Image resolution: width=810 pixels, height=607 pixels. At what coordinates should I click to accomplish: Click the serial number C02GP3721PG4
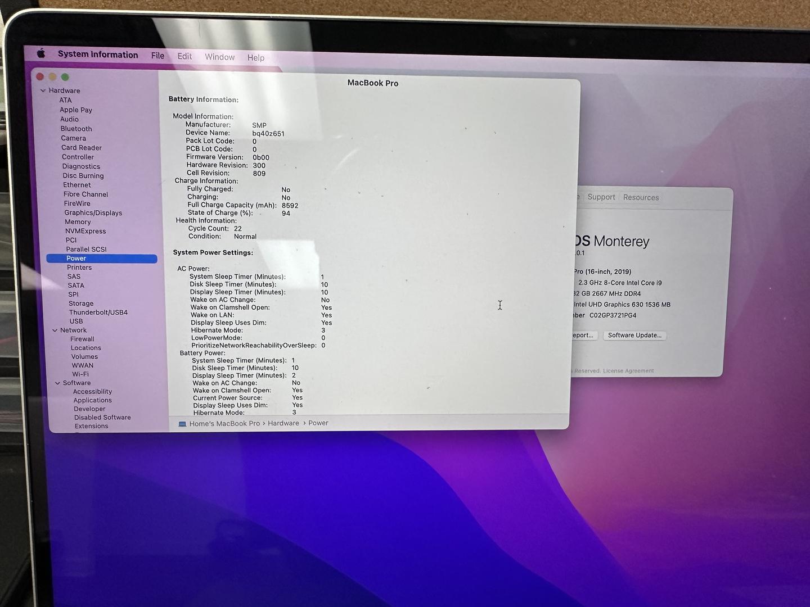click(613, 316)
